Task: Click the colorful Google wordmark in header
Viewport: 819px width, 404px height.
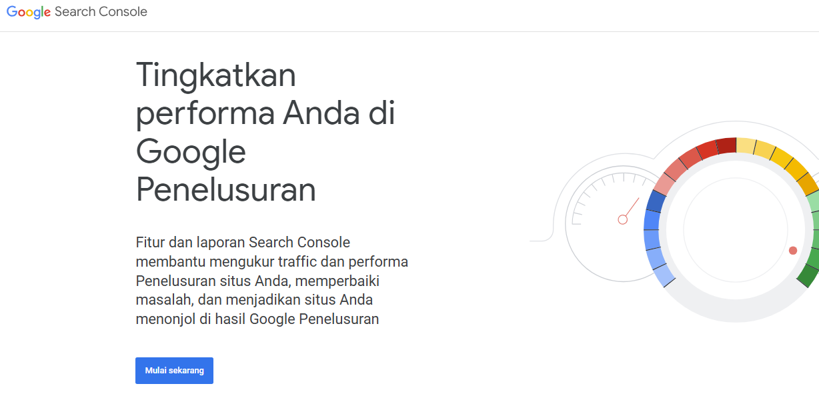Action: click(29, 12)
